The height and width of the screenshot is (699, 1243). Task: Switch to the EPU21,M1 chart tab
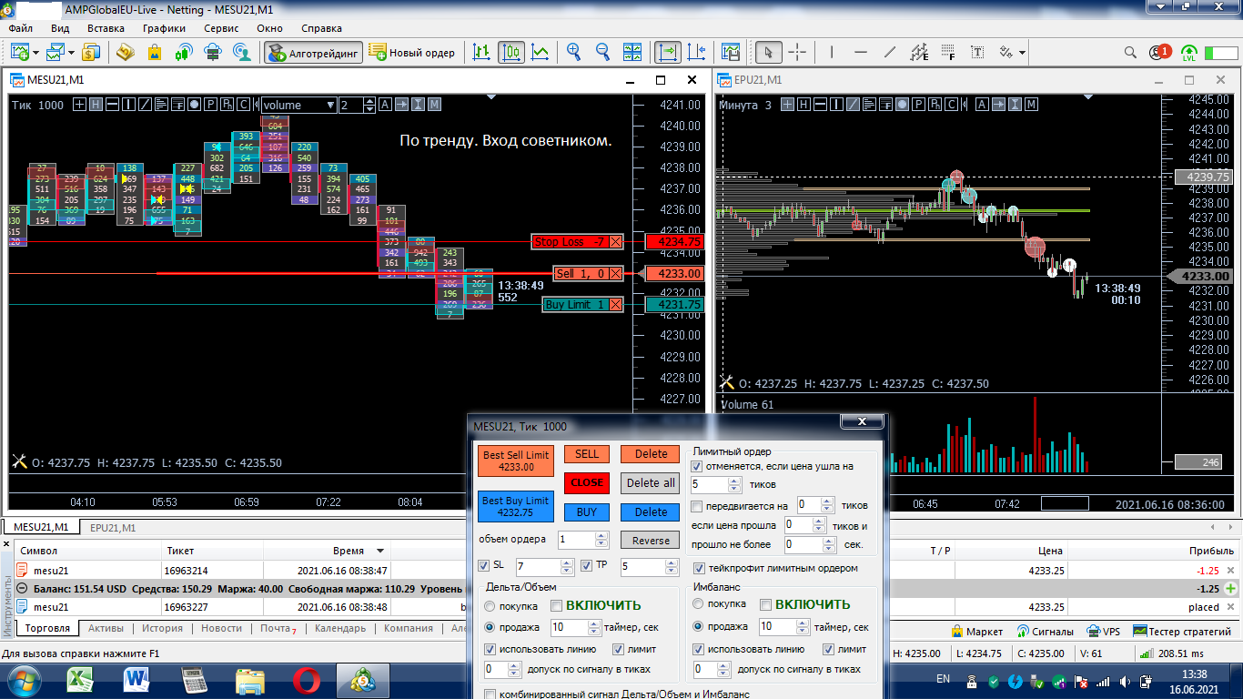point(114,527)
